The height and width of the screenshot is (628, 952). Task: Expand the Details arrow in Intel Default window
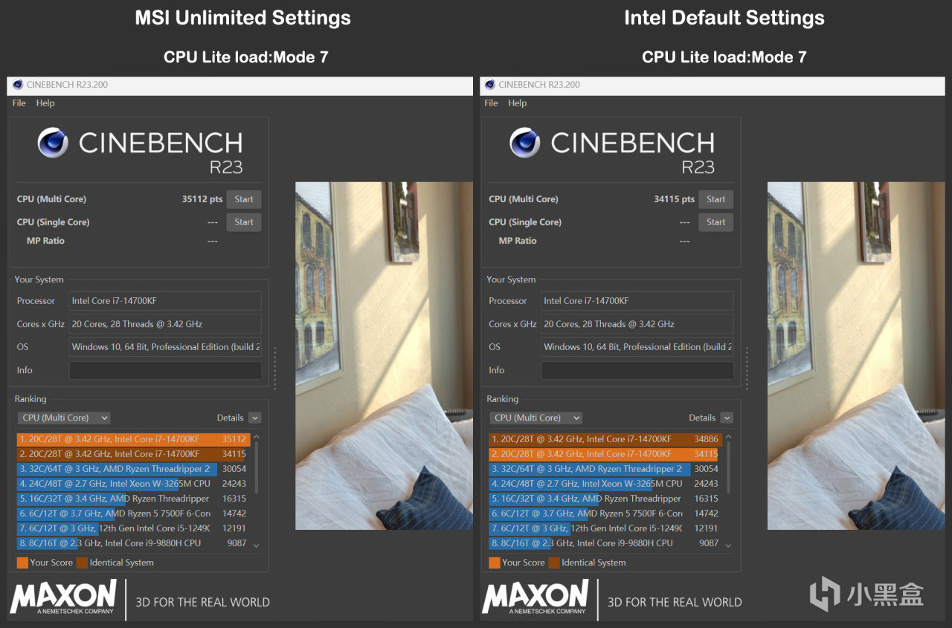tap(727, 418)
